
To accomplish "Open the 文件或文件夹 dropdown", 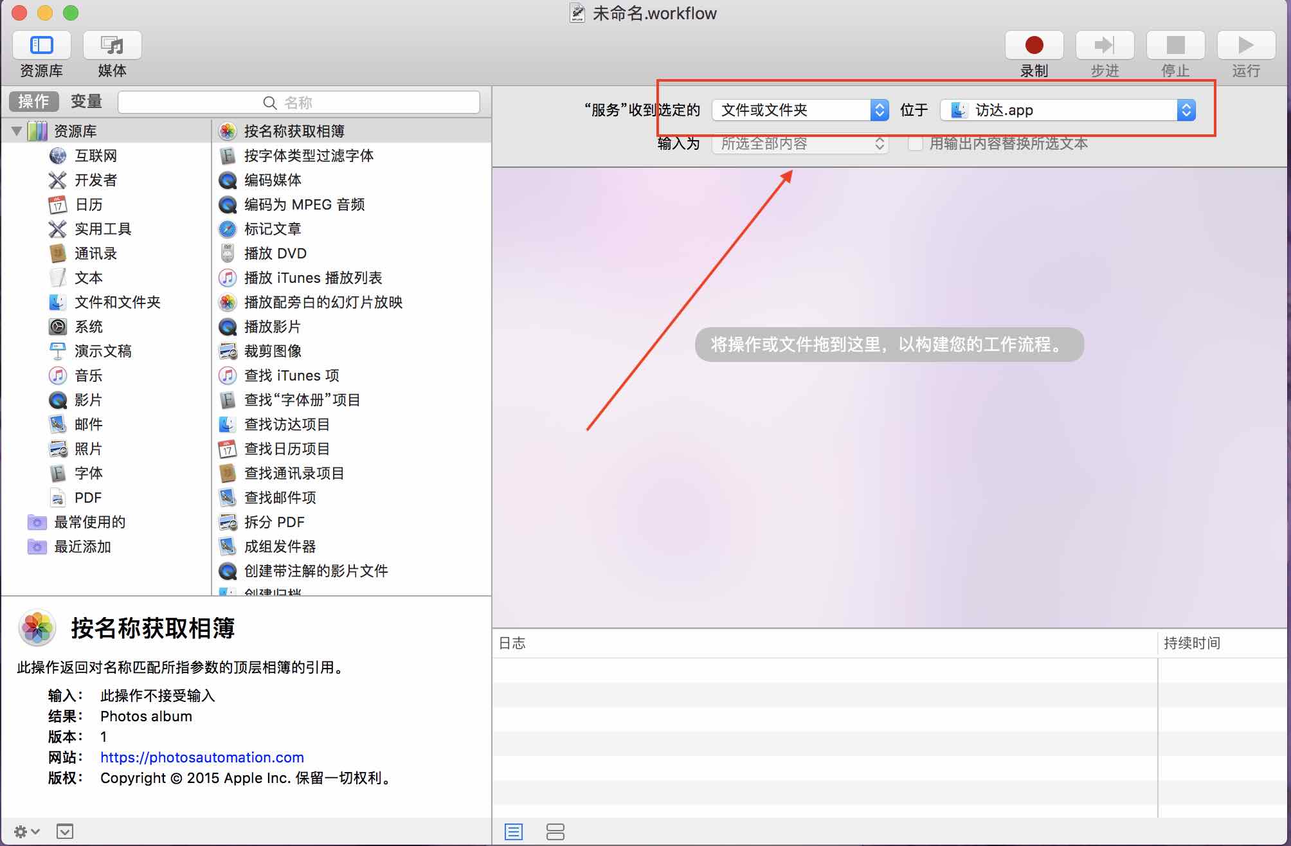I will click(x=800, y=110).
